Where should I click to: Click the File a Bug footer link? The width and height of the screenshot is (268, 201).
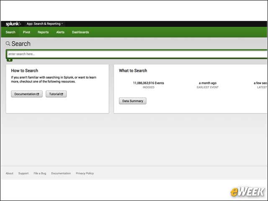tap(40, 173)
